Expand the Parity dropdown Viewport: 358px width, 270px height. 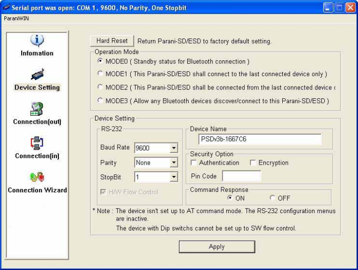174,162
